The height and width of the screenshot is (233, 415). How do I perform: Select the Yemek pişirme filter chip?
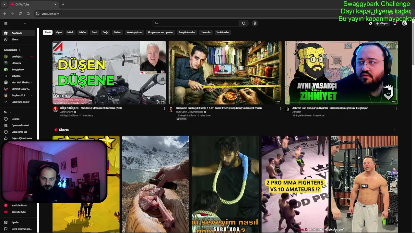135,32
